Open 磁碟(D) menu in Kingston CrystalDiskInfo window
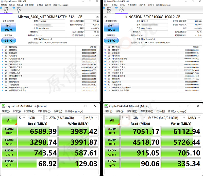Image resolution: width=203 pixels, height=176 pixels. [x=142, y=5]
